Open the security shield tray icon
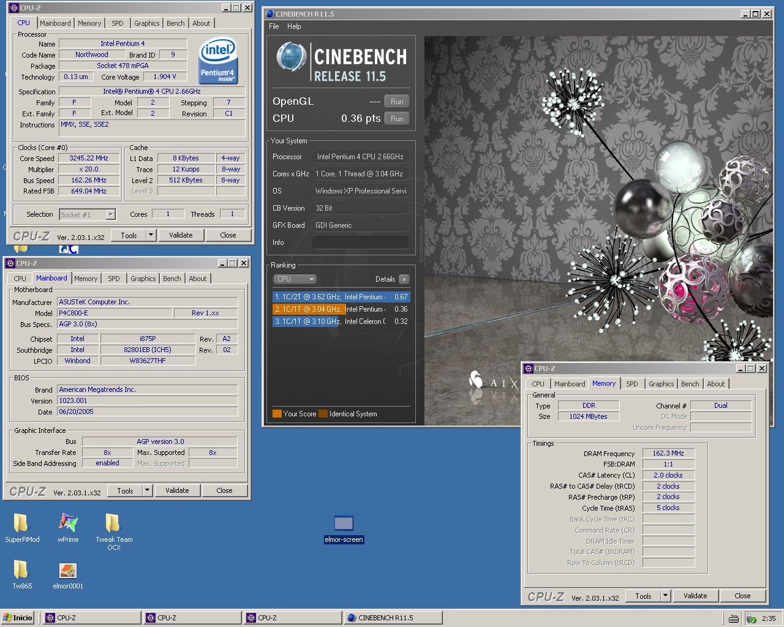 click(x=751, y=618)
